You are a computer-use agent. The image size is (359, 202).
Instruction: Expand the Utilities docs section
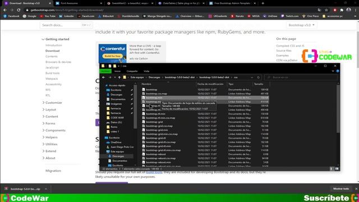[x=50, y=144]
